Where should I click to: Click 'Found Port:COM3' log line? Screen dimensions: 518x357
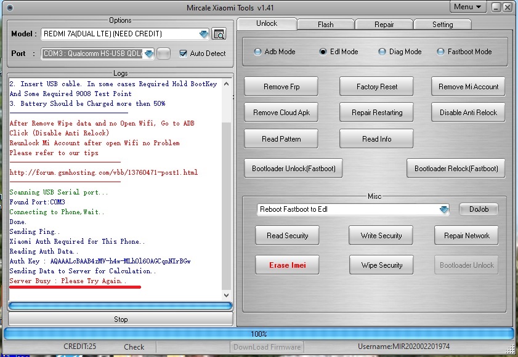click(38, 202)
